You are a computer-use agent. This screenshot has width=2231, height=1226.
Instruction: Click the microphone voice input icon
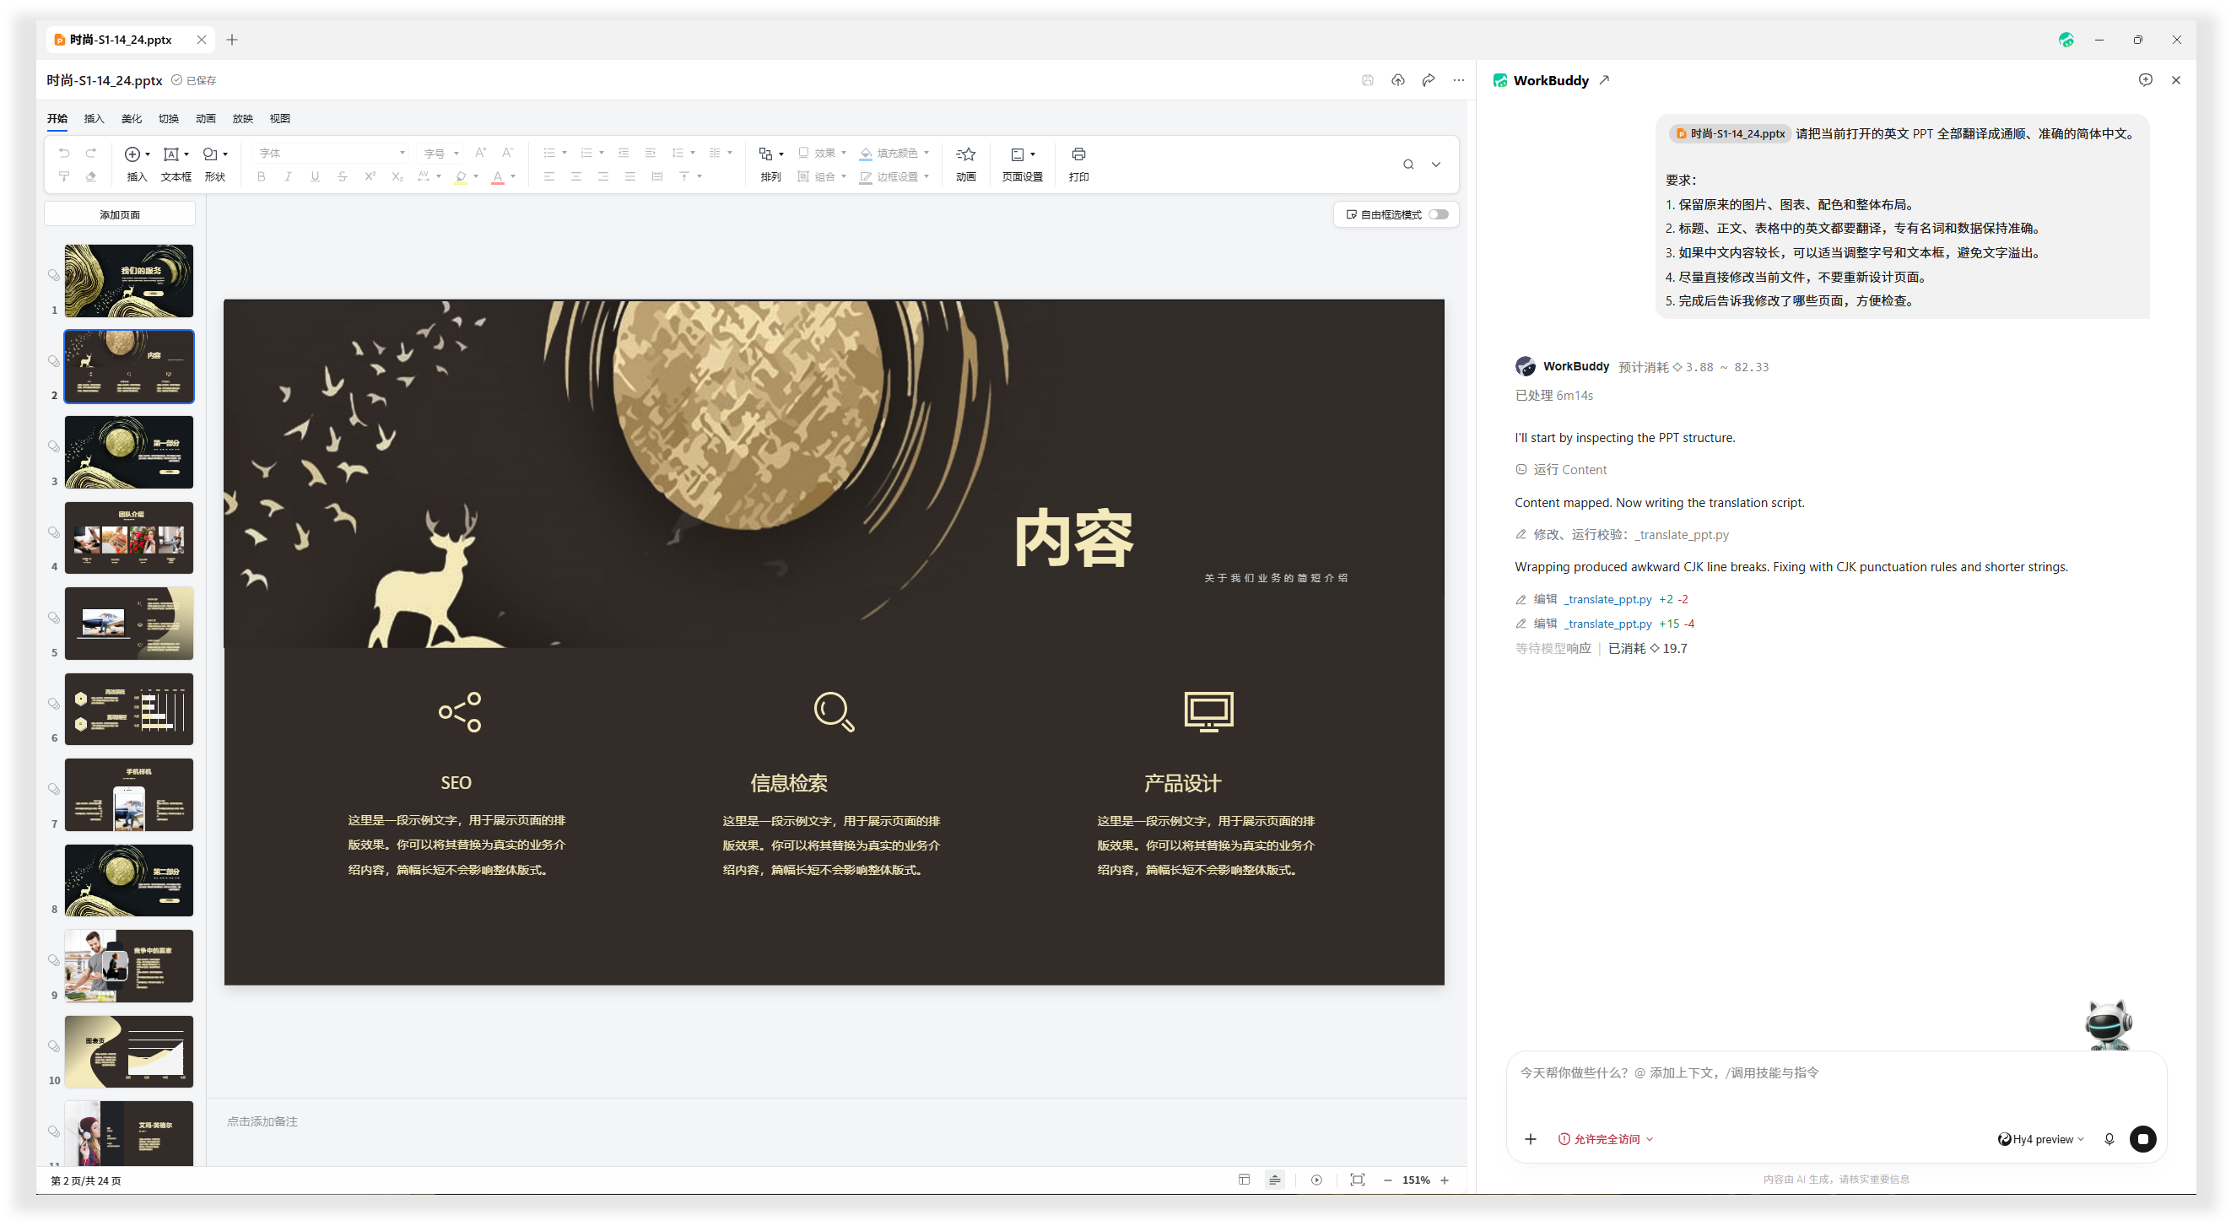[x=2109, y=1139]
